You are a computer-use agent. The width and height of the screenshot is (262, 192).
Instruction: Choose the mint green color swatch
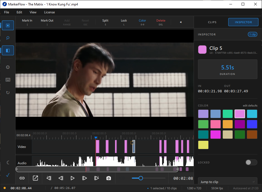tap(228, 114)
